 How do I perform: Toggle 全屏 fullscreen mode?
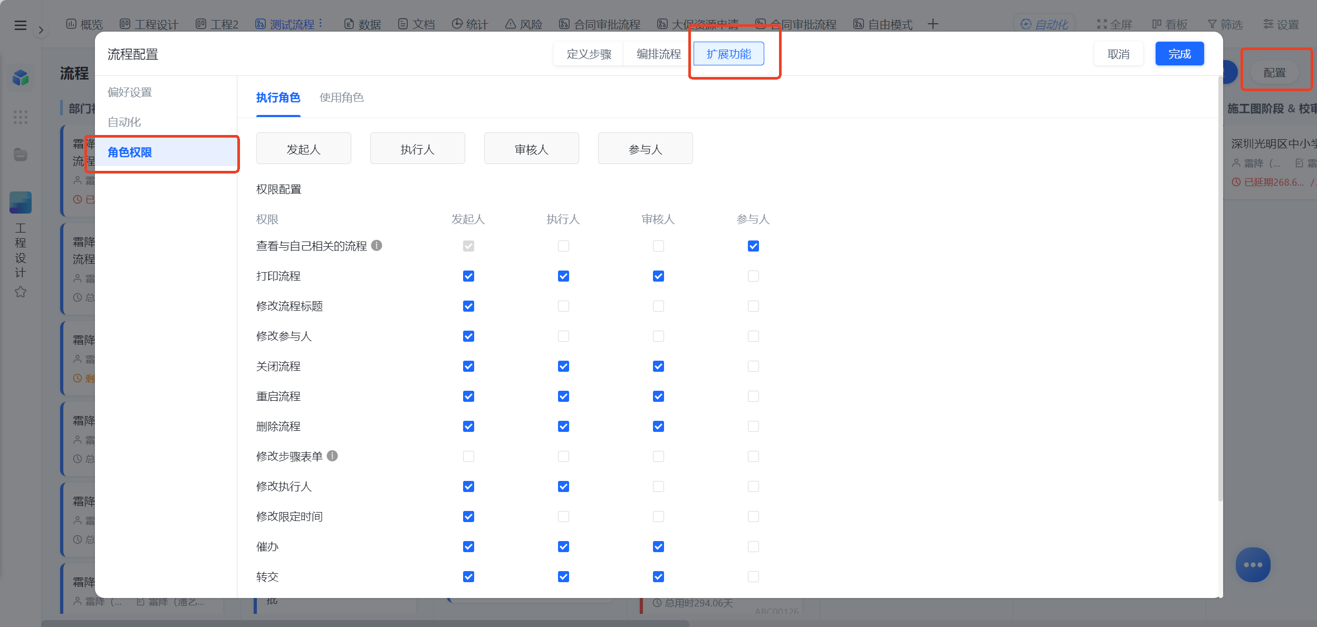[x=1114, y=24]
